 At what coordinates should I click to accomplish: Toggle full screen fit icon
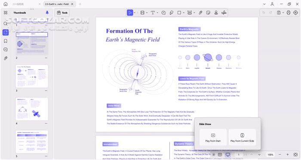296,154
